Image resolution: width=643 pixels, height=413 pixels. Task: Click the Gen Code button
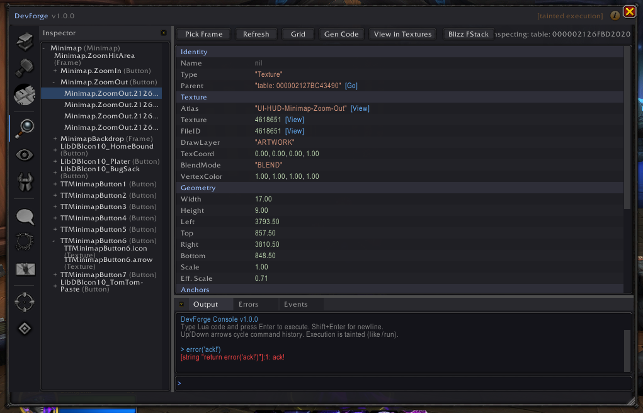coord(341,34)
